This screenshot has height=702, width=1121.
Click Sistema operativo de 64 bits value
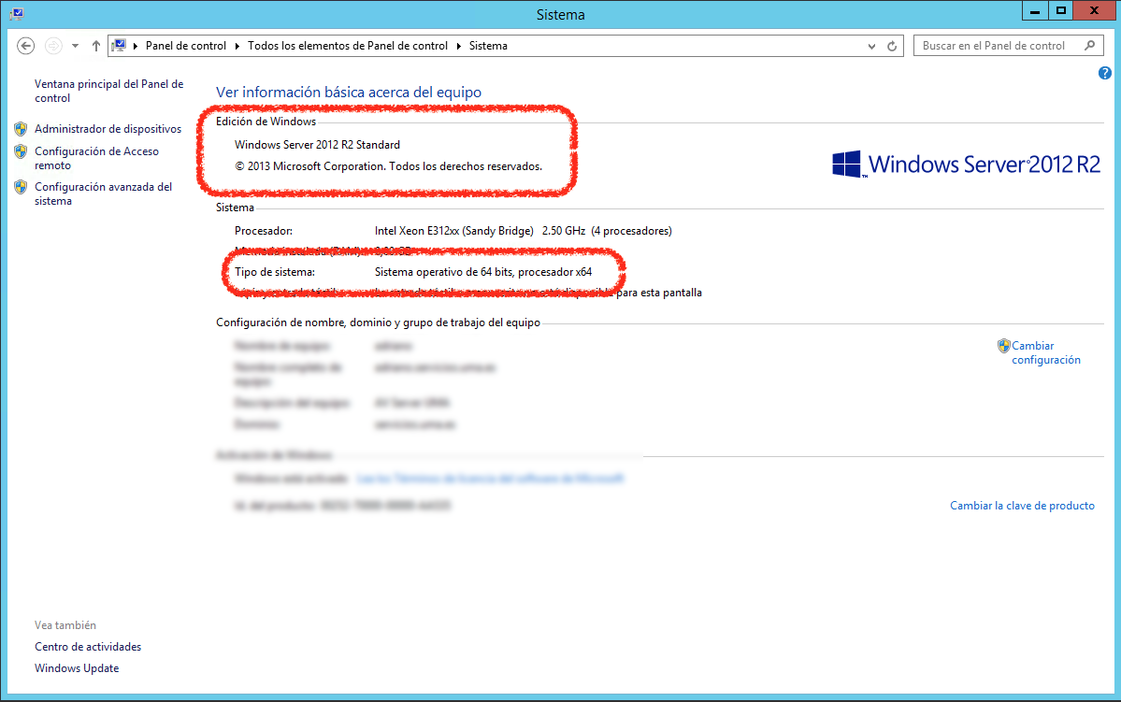(x=483, y=272)
